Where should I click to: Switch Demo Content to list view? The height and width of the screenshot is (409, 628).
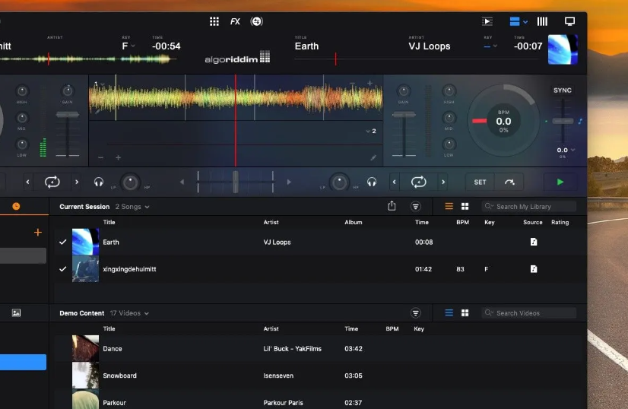click(449, 313)
